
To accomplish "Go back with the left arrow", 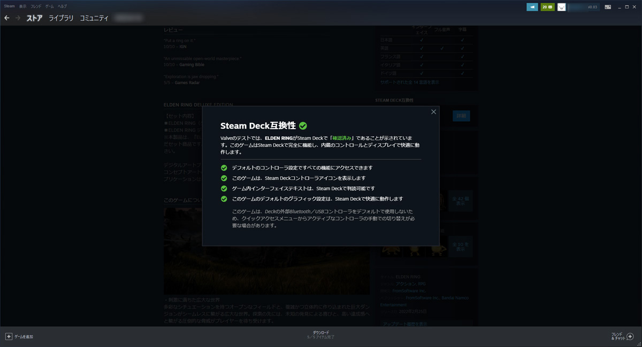I will click(7, 18).
